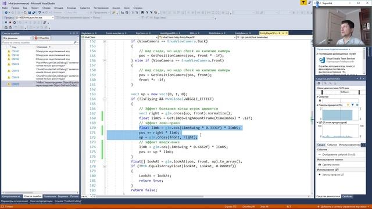Open the MvkClient project scope dropdown
This screenshot has height=209, width=372.
119,37
